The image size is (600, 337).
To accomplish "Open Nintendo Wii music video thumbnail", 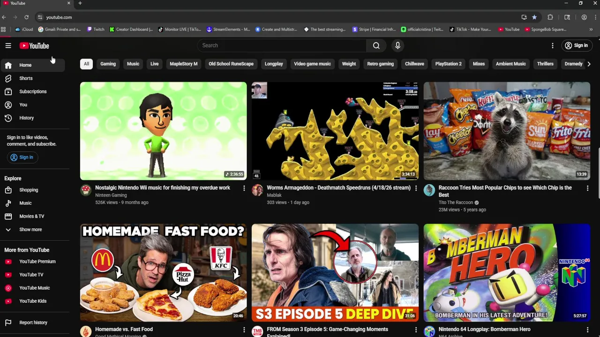I will [x=163, y=131].
